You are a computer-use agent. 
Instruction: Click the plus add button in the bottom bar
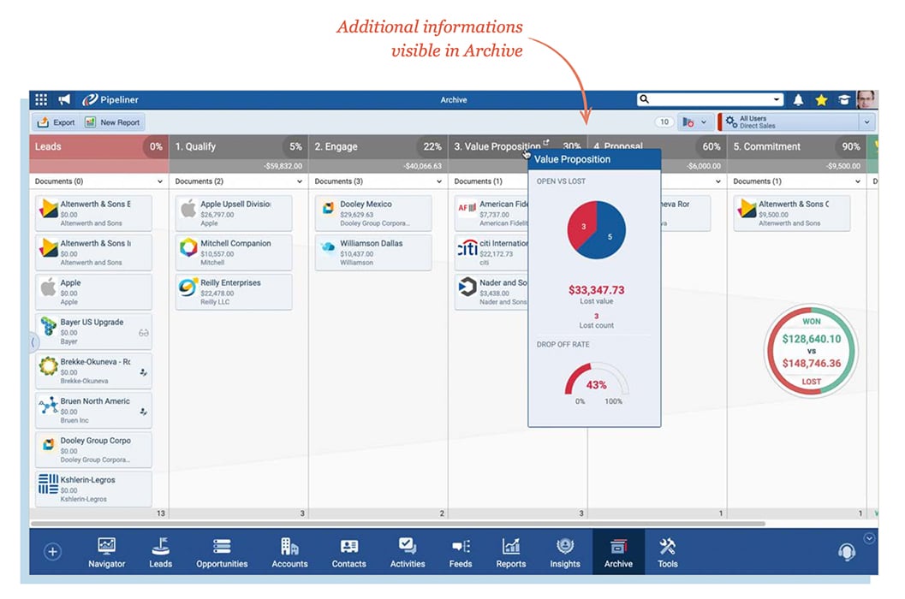52,552
